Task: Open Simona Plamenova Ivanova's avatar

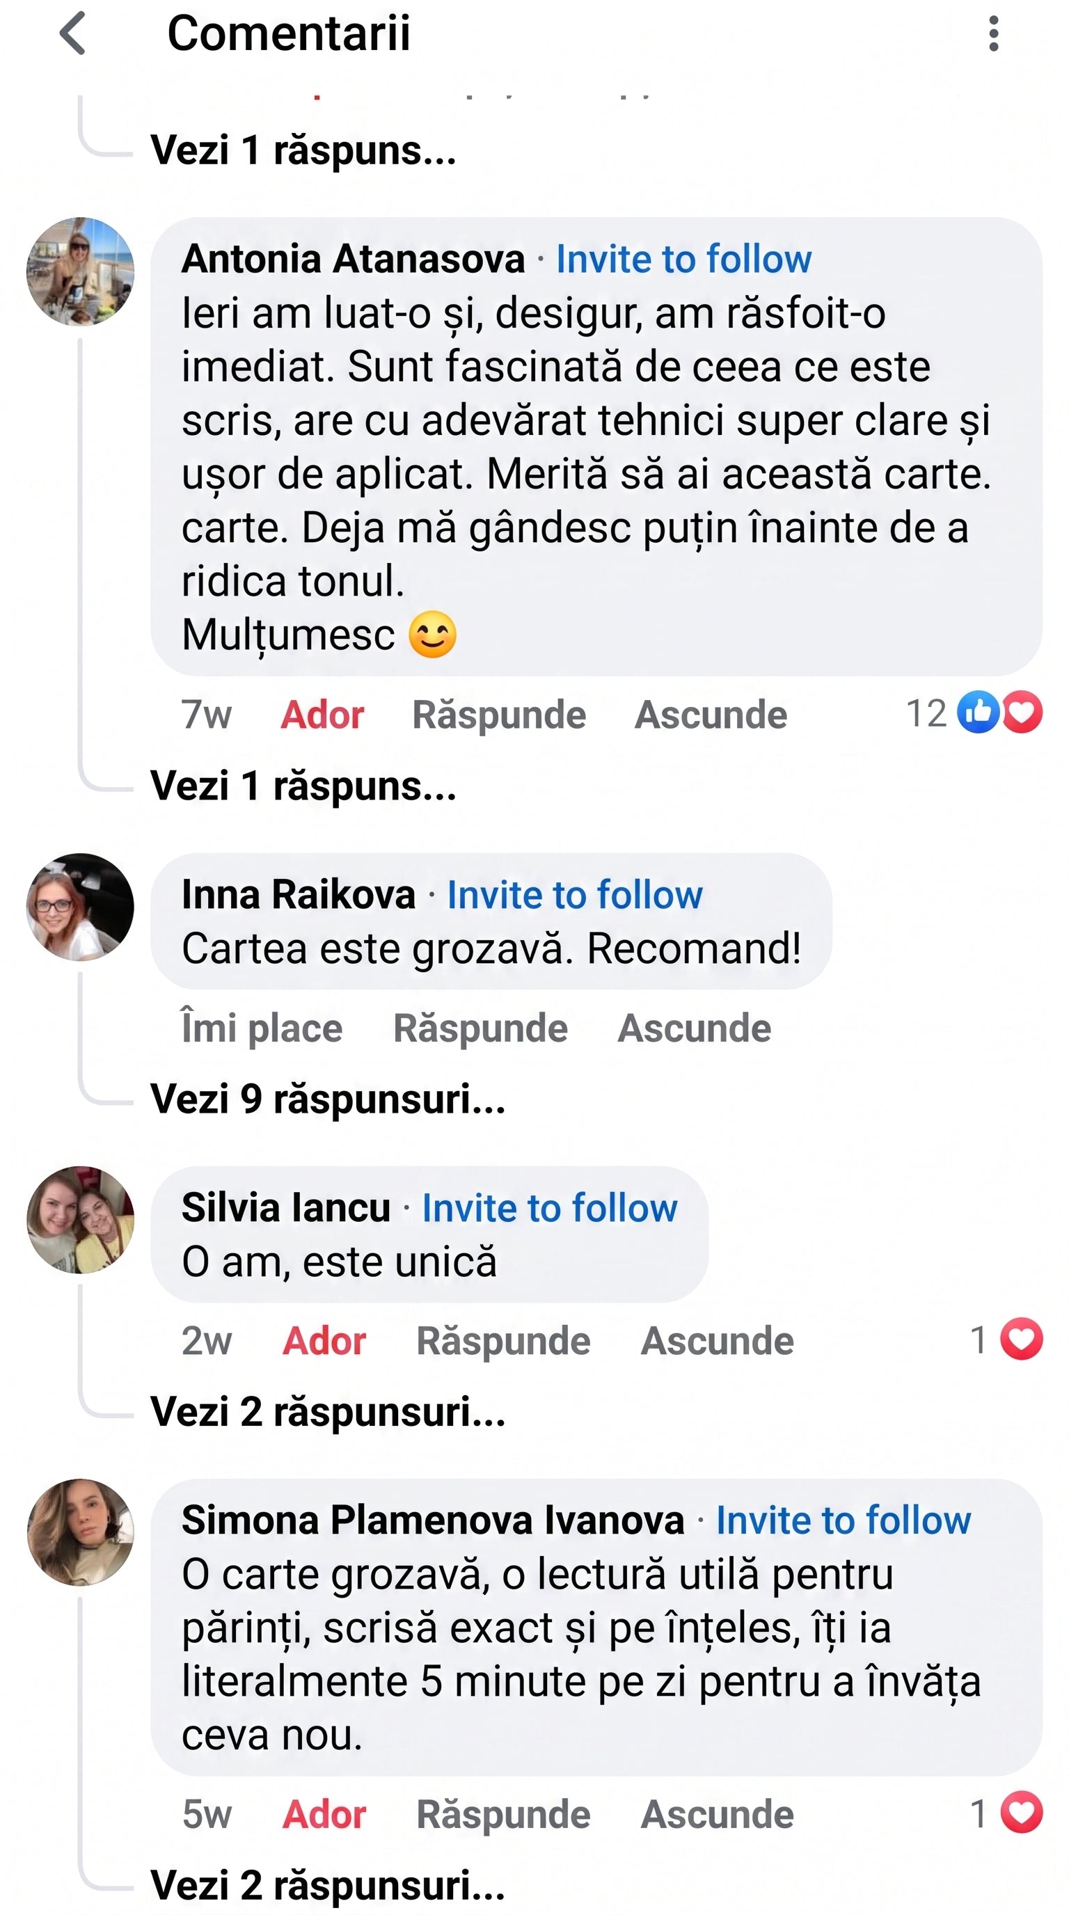Action: click(x=80, y=1533)
